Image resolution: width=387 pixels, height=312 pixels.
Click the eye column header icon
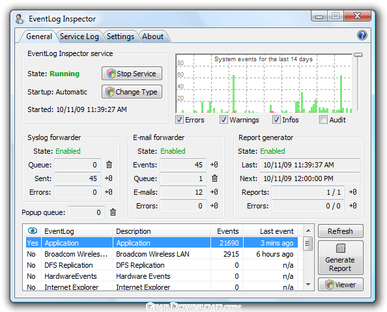(x=33, y=231)
